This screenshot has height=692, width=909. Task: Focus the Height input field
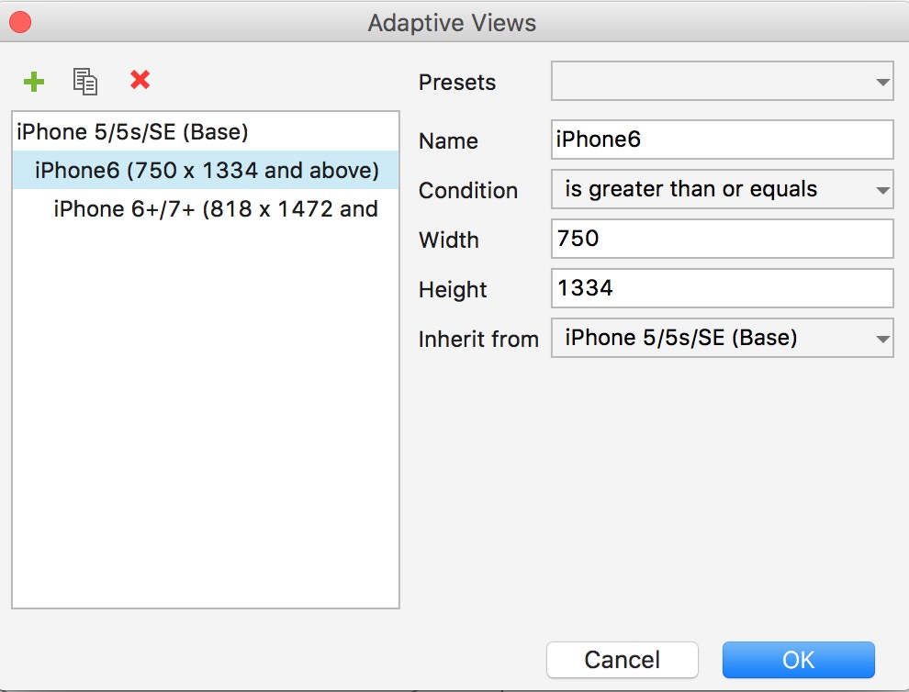722,289
